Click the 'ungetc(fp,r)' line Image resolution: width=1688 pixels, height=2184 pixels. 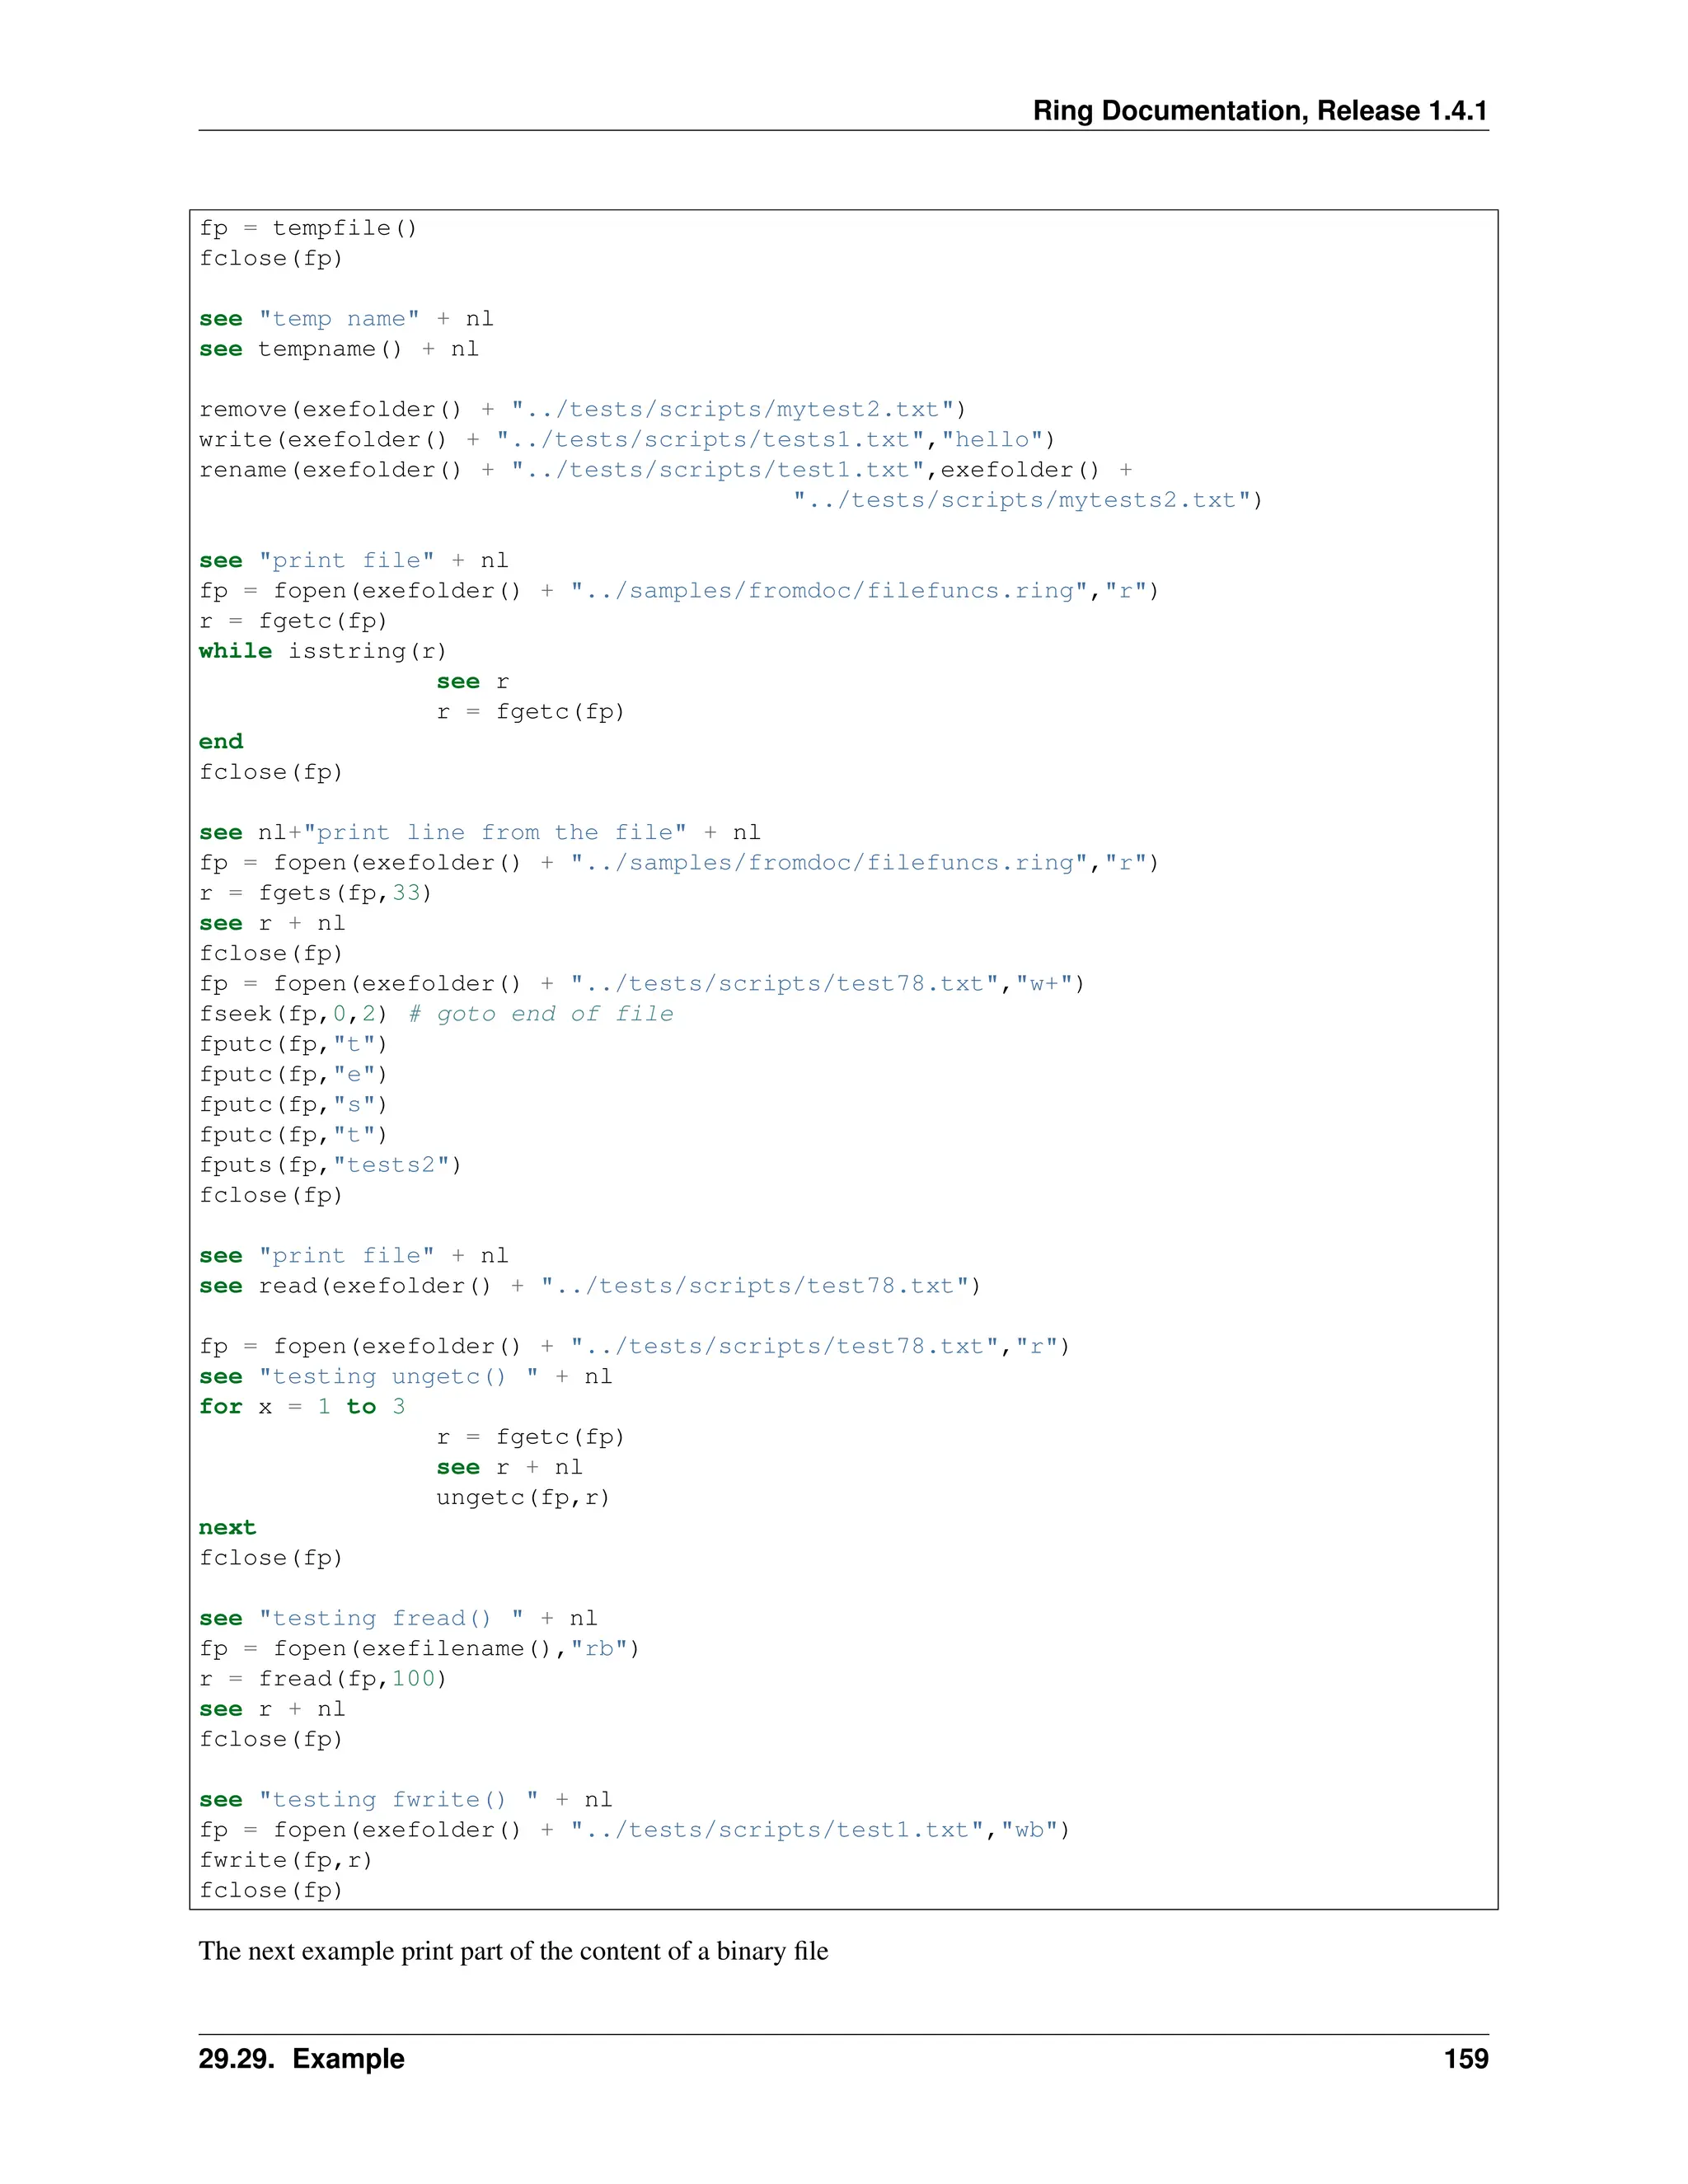523,1497
